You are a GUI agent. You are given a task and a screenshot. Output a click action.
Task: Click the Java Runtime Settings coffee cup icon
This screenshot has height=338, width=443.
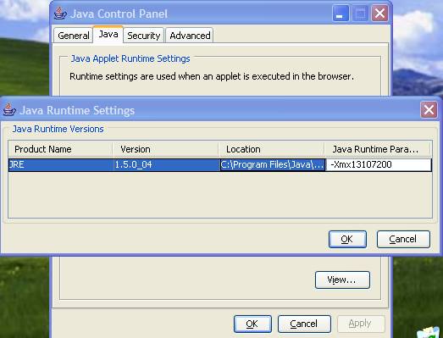pyautogui.click(x=9, y=109)
